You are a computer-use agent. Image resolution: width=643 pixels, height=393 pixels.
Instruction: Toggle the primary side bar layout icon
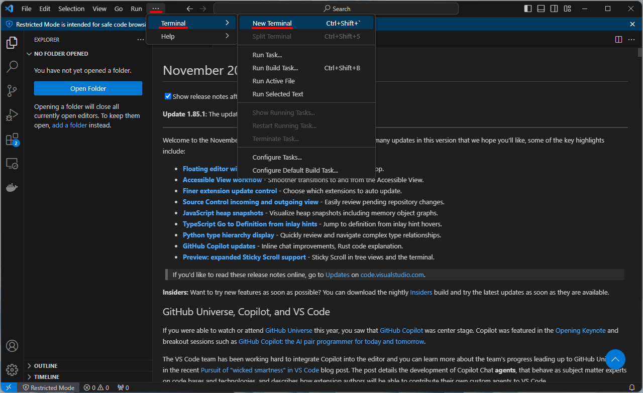tap(527, 9)
